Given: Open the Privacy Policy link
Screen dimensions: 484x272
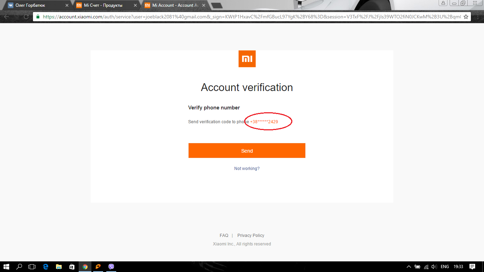Looking at the screenshot, I should 251,236.
